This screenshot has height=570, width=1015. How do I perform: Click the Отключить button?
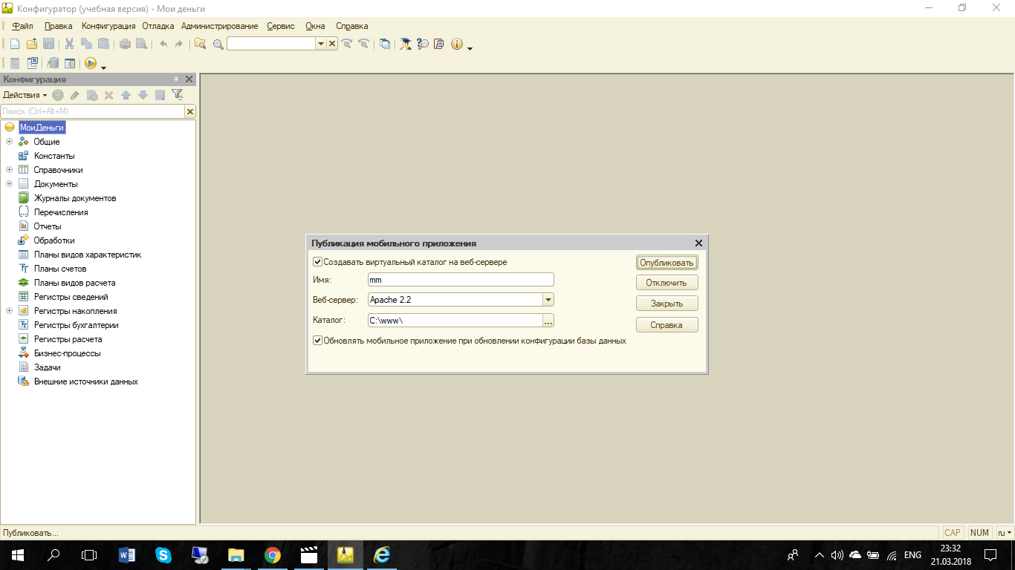pyautogui.click(x=667, y=283)
